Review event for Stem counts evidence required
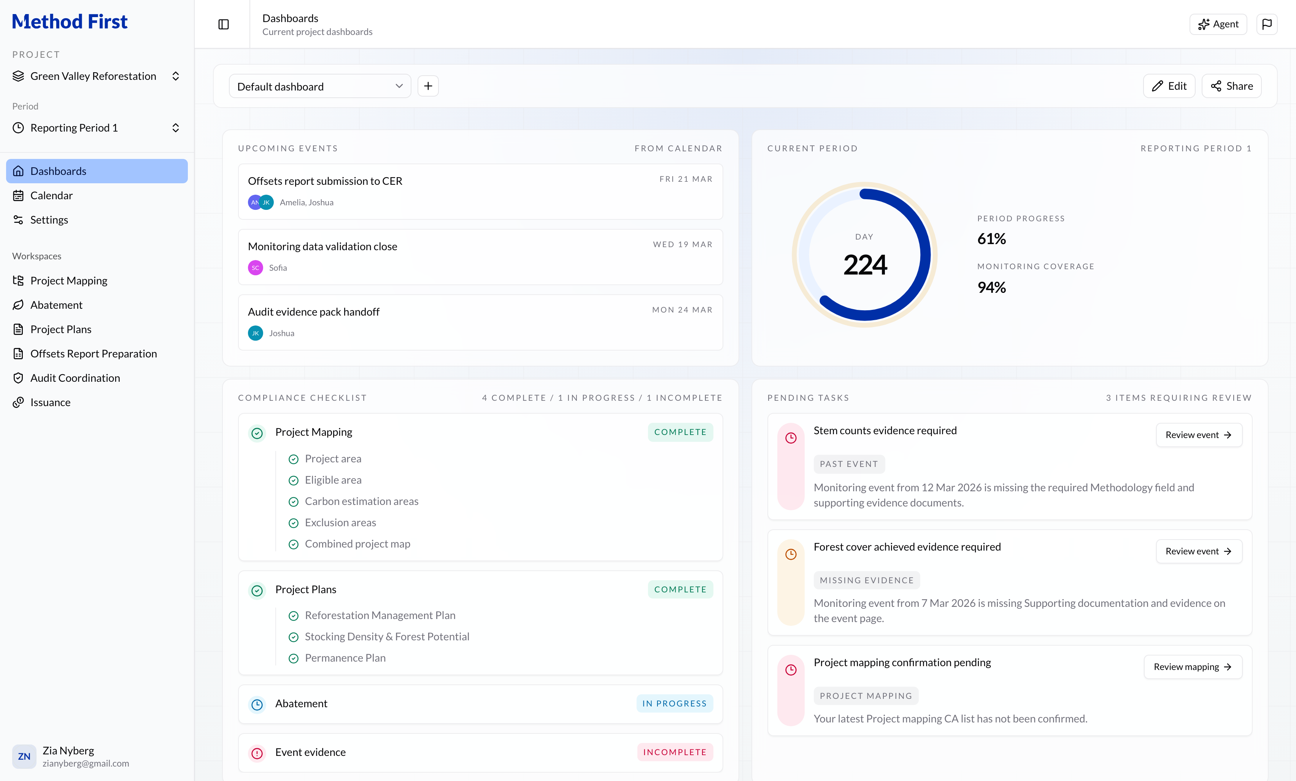 pyautogui.click(x=1199, y=435)
